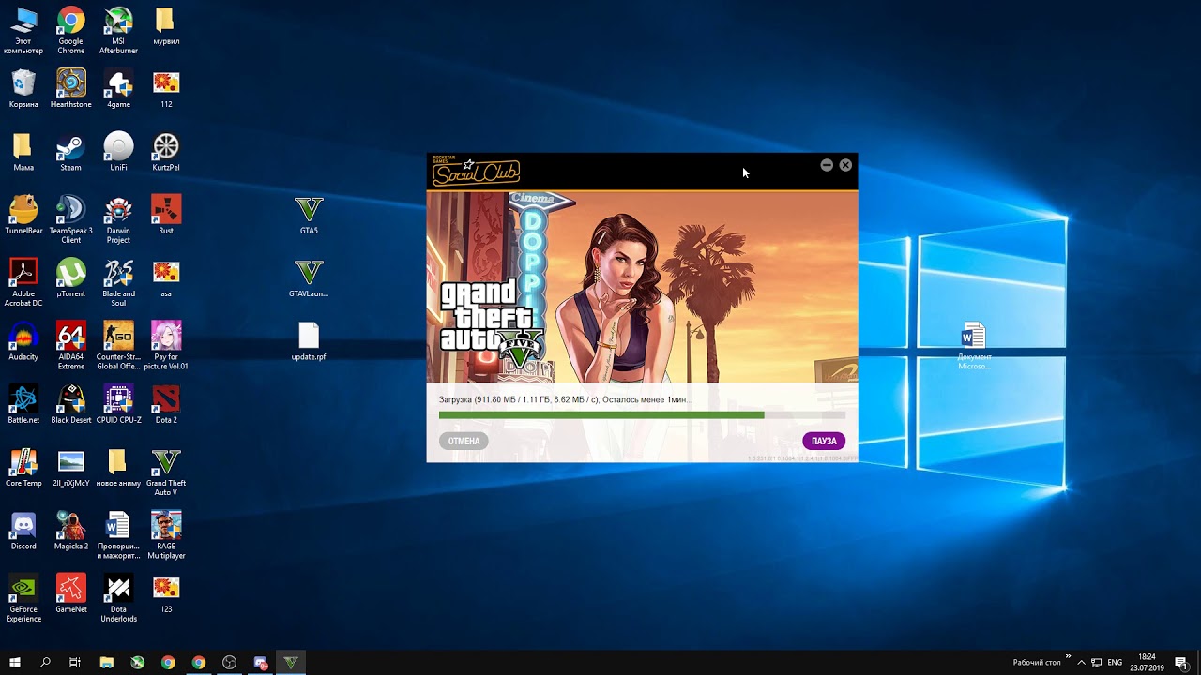Close the Social Club launcher window
Screen dimensions: 1201x675
pyautogui.click(x=845, y=165)
